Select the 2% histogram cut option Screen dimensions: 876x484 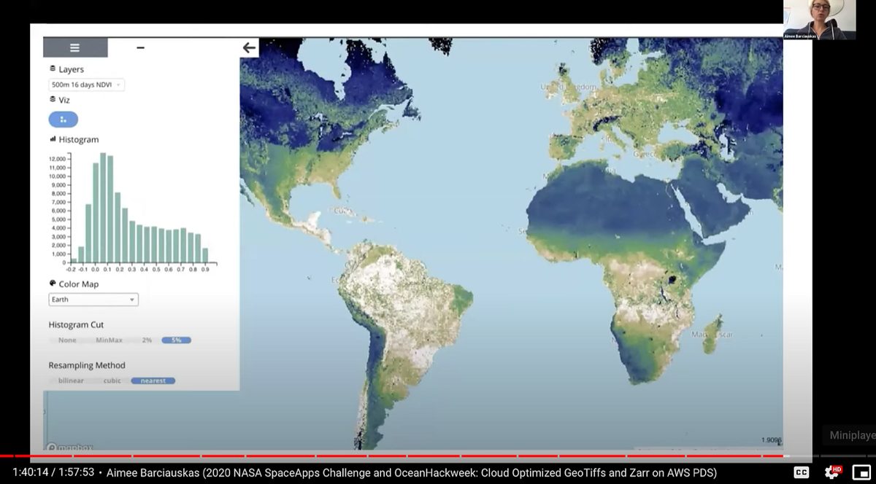147,340
